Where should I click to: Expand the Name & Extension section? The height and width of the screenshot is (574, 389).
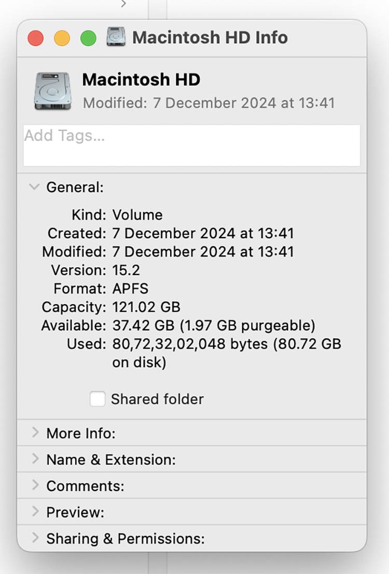tap(34, 460)
